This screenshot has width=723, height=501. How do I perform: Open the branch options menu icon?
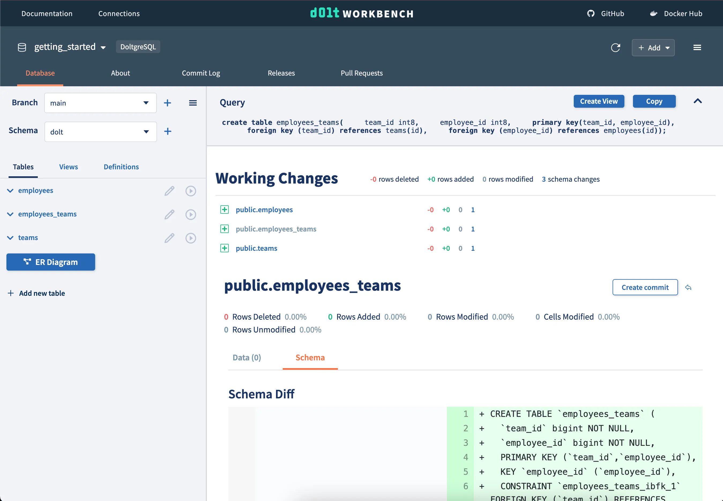point(193,103)
